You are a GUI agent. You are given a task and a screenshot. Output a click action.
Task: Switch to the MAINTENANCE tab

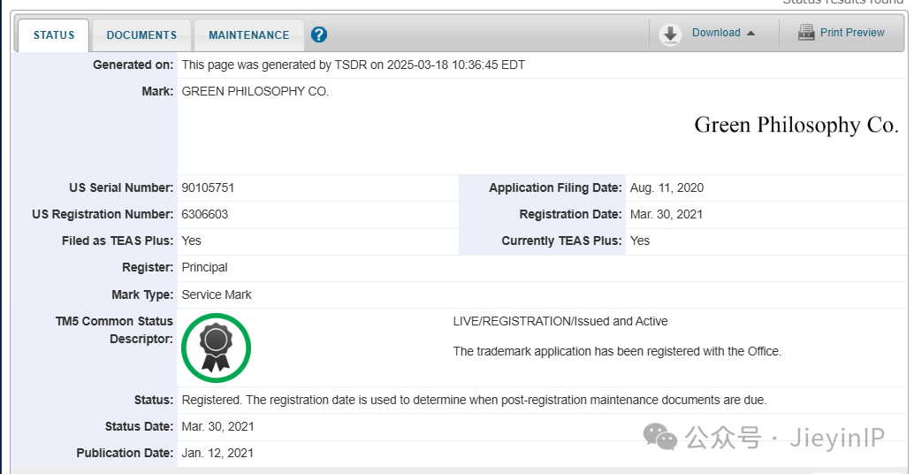pyautogui.click(x=249, y=35)
